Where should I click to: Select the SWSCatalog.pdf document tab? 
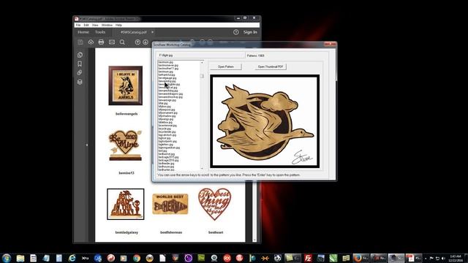click(x=133, y=32)
